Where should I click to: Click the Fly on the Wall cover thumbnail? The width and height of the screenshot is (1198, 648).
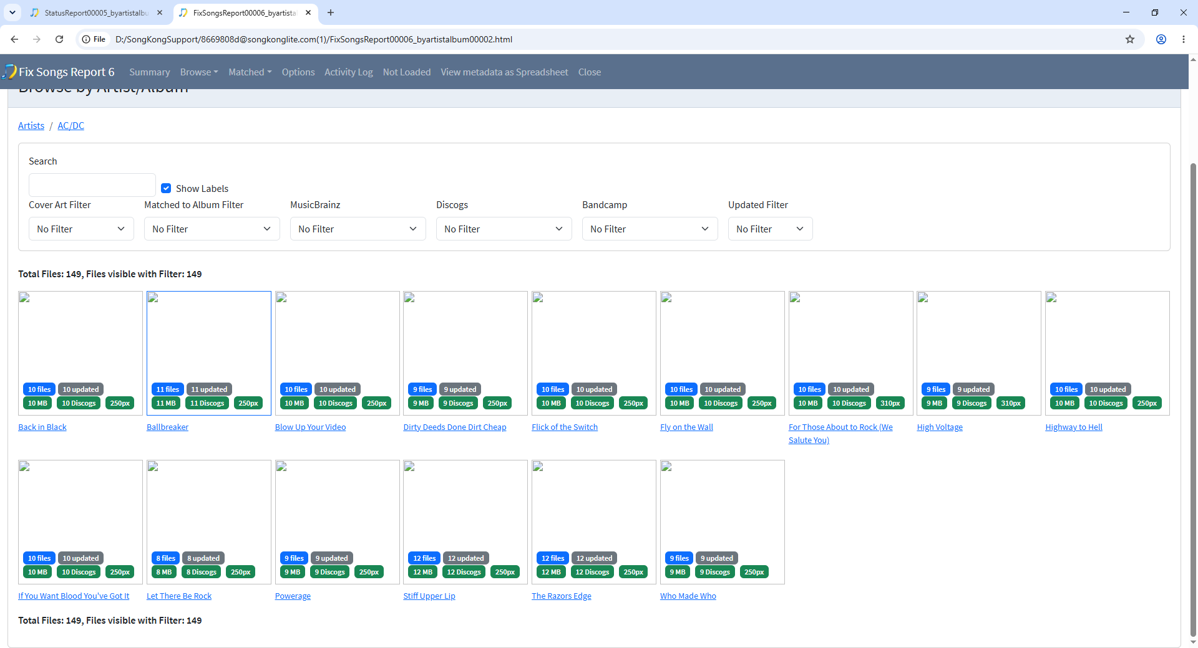tap(723, 353)
